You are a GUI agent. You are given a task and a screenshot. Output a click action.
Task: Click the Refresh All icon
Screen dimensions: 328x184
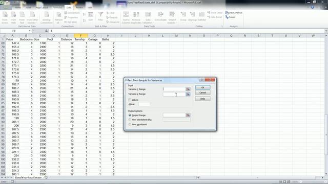[x=59, y=17]
